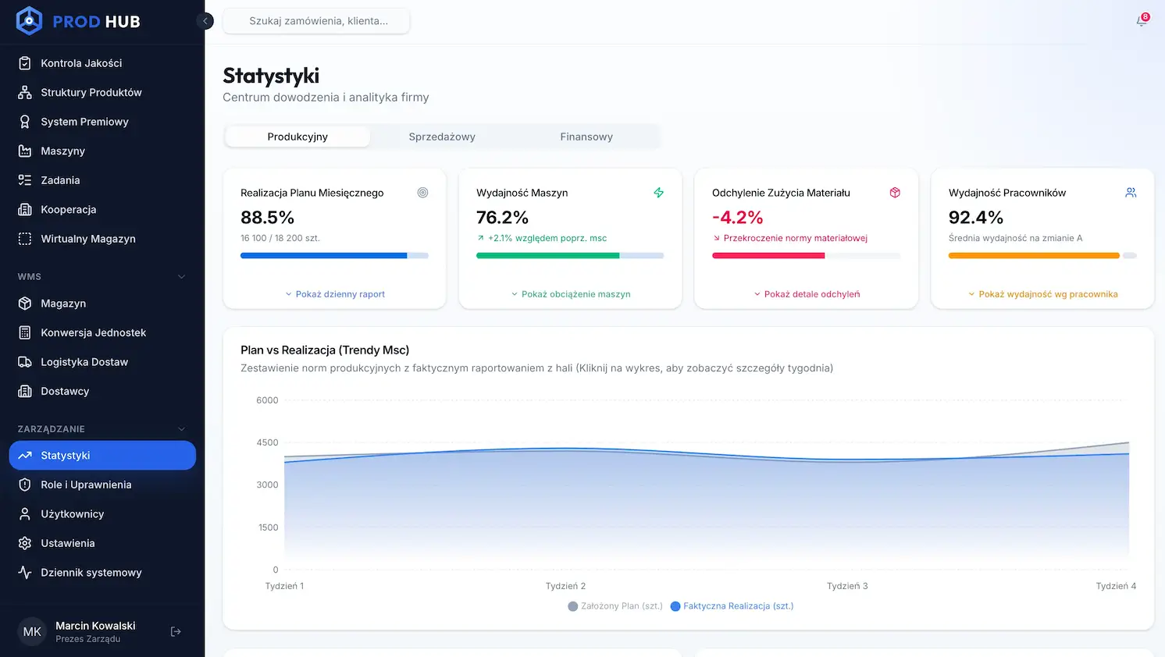
Task: Click the Zadania checklist icon
Action: [25, 180]
